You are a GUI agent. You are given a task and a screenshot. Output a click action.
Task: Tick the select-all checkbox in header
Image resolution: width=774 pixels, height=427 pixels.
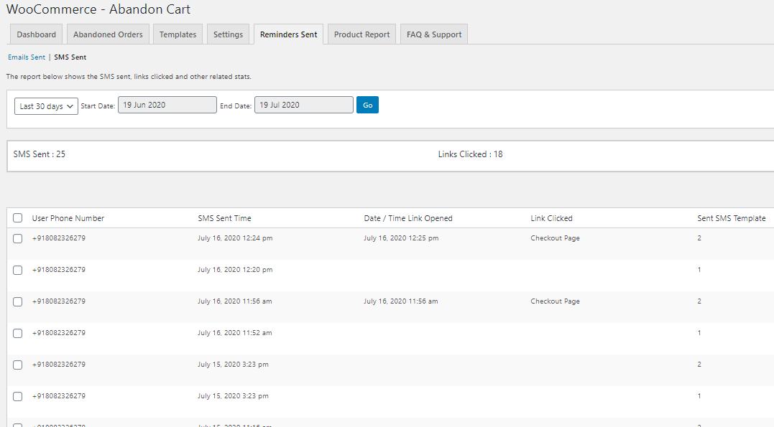[x=18, y=218]
